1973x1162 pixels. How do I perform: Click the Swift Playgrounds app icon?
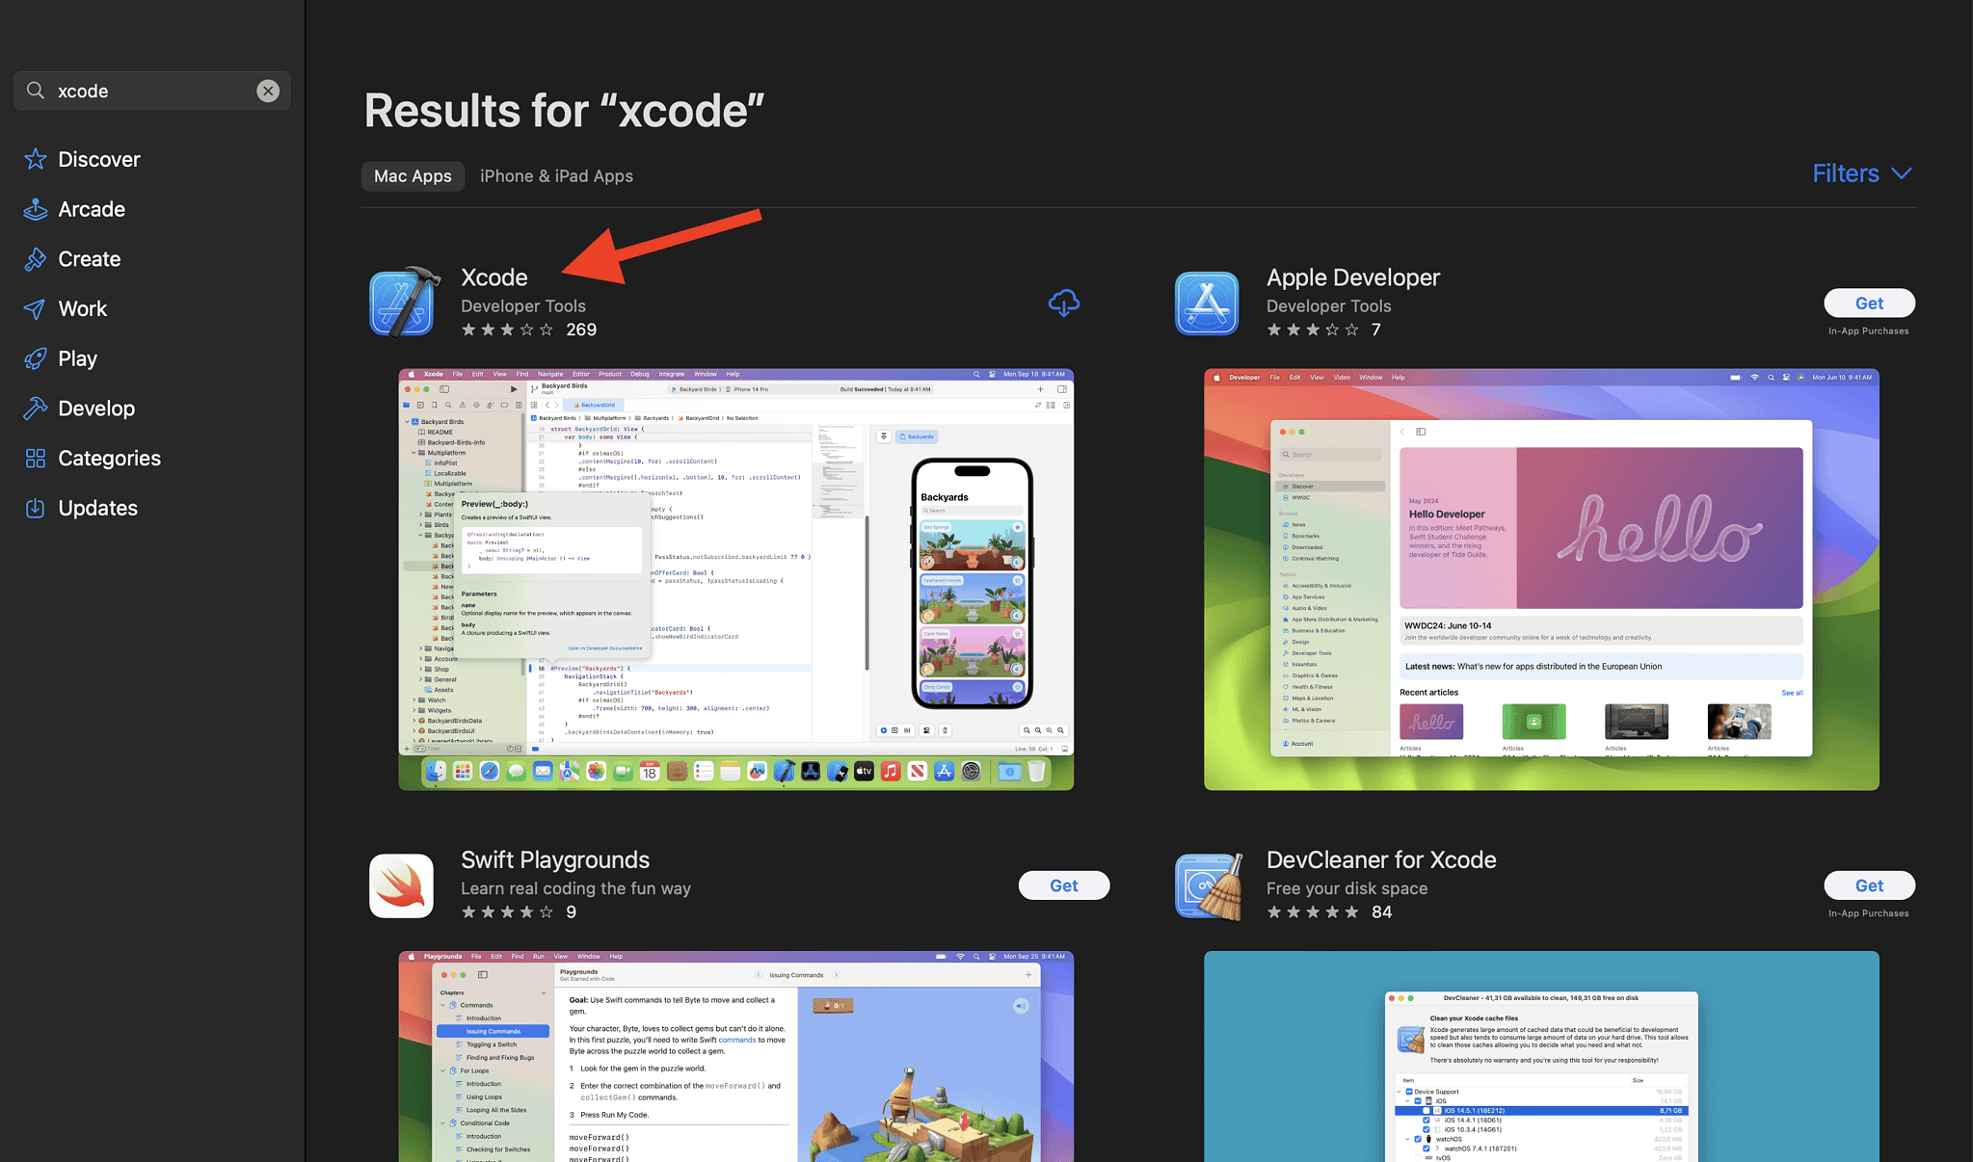[401, 885]
